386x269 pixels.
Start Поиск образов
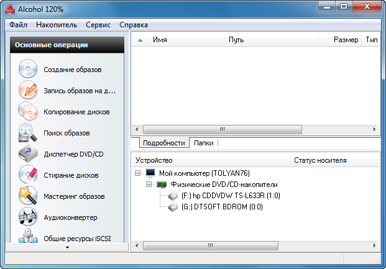67,133
